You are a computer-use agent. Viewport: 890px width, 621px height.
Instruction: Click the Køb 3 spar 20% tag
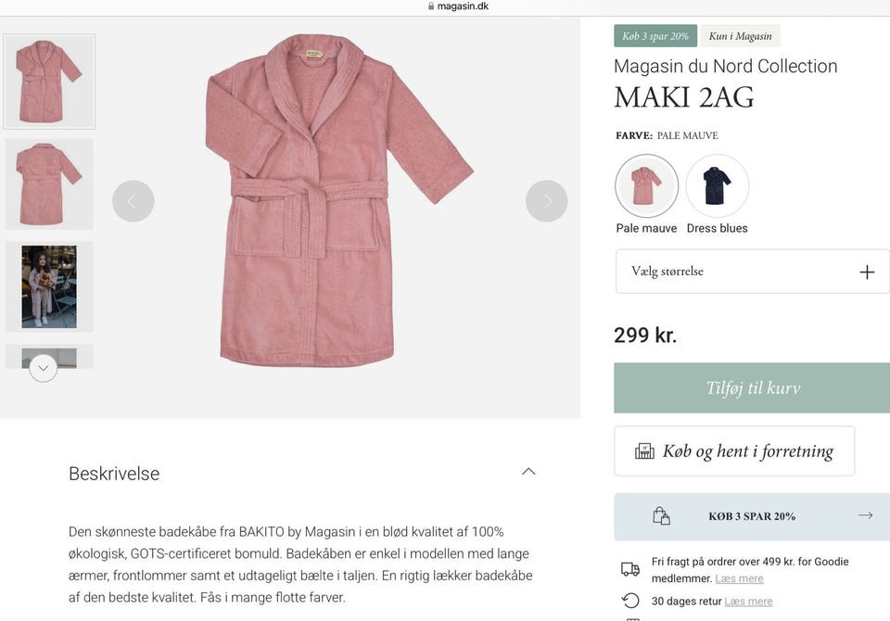pyautogui.click(x=655, y=36)
